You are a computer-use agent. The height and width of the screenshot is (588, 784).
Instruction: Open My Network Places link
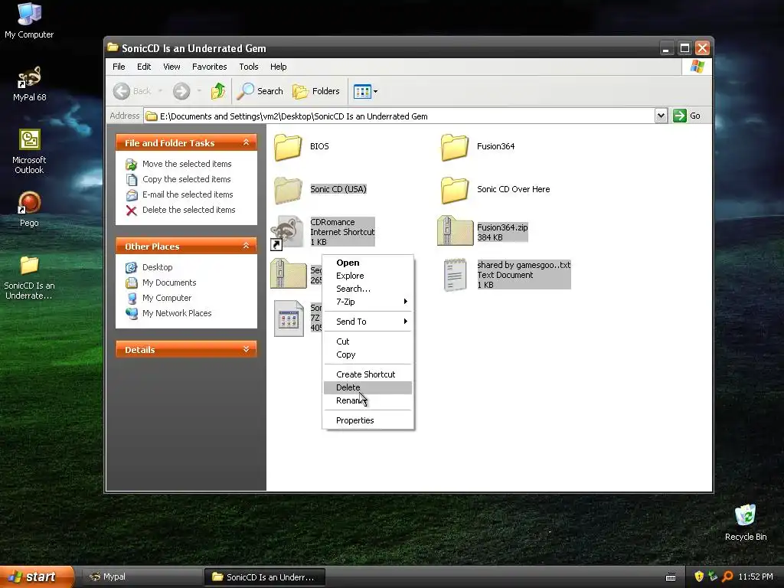[168, 313]
